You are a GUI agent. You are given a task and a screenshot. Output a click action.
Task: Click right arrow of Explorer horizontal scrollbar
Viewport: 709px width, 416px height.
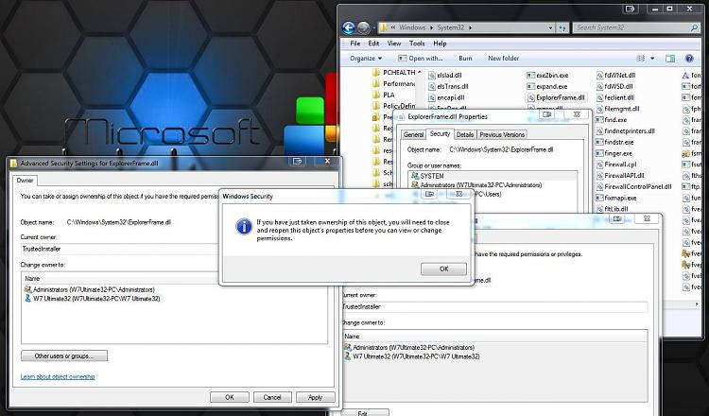pyautogui.click(x=697, y=304)
